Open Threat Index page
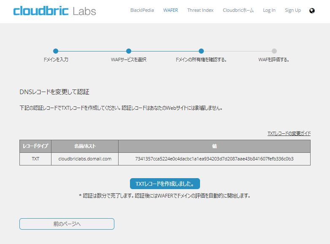Image resolution: width=330 pixels, height=244 pixels. coord(200,10)
